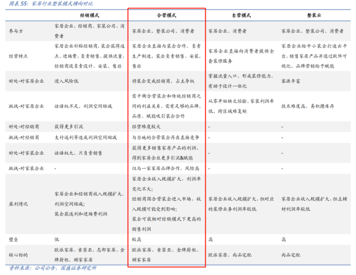Select the '家居企业、消费者' cell under 自营模式
Screen dimensions: 356x275
pos(228,31)
